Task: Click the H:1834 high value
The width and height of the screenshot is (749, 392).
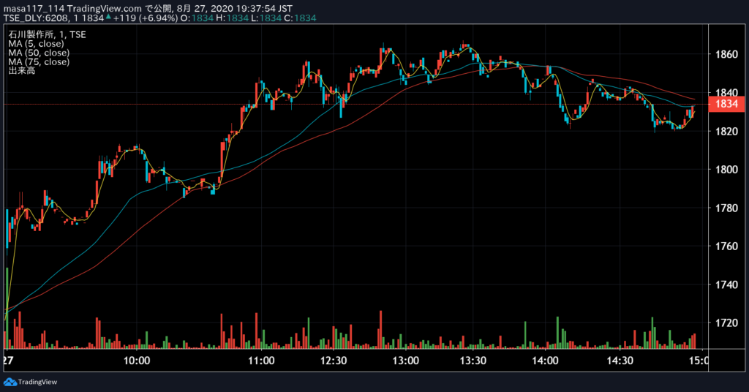Action: tap(232, 18)
